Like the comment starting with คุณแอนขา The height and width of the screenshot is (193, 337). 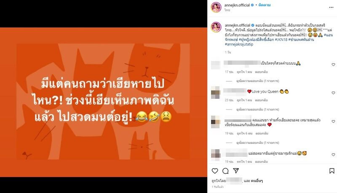coord(333,122)
